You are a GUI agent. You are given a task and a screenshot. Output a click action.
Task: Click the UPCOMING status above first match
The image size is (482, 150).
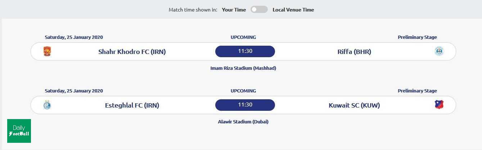click(243, 37)
